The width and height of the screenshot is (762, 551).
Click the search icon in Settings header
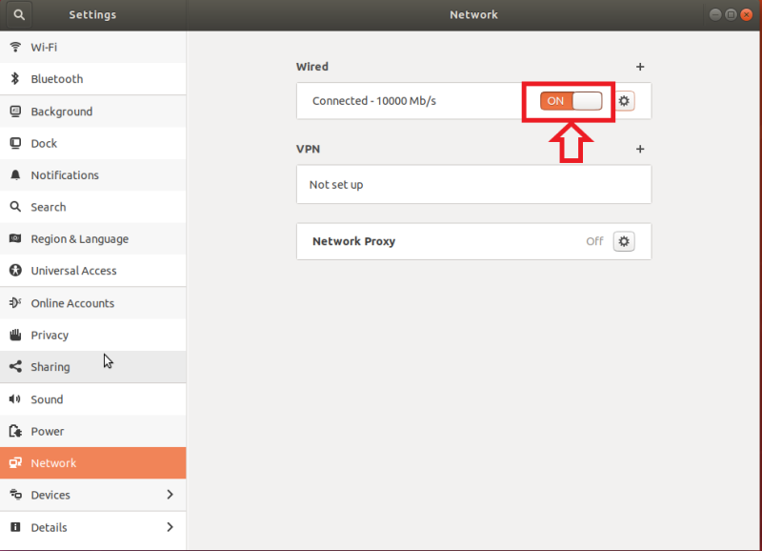[19, 15]
